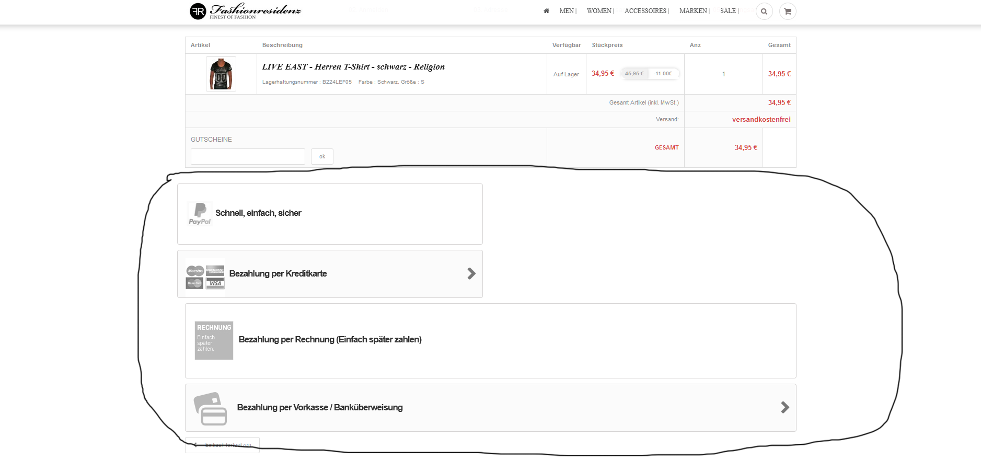Image resolution: width=981 pixels, height=460 pixels.
Task: Click the struck-through 45,95 € price
Action: 634,74
